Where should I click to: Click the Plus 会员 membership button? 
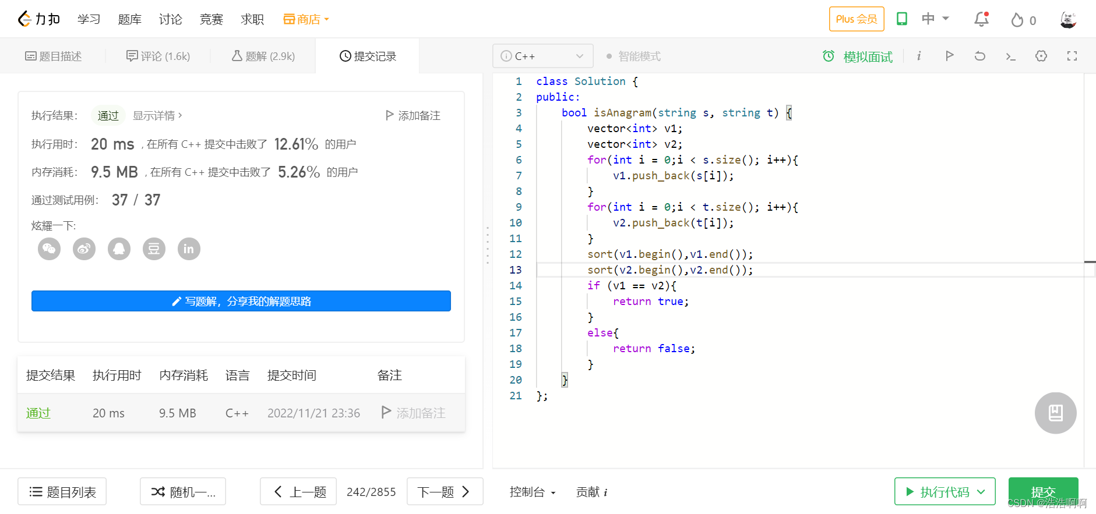857,19
